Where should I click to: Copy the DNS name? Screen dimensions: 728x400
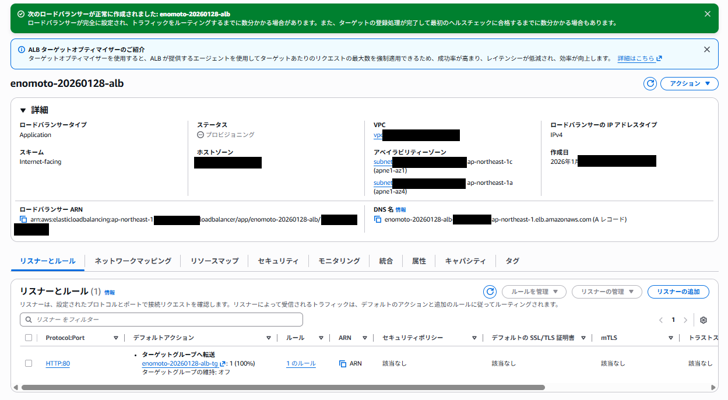pos(378,219)
